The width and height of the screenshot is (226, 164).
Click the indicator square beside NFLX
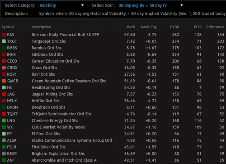4,101
